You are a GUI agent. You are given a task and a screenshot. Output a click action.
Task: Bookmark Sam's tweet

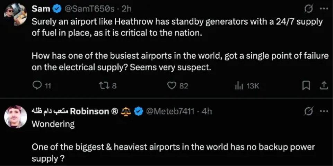pyautogui.click(x=306, y=86)
